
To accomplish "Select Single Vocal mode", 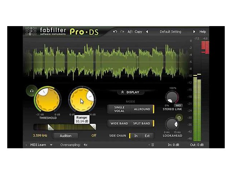I will [119, 109].
